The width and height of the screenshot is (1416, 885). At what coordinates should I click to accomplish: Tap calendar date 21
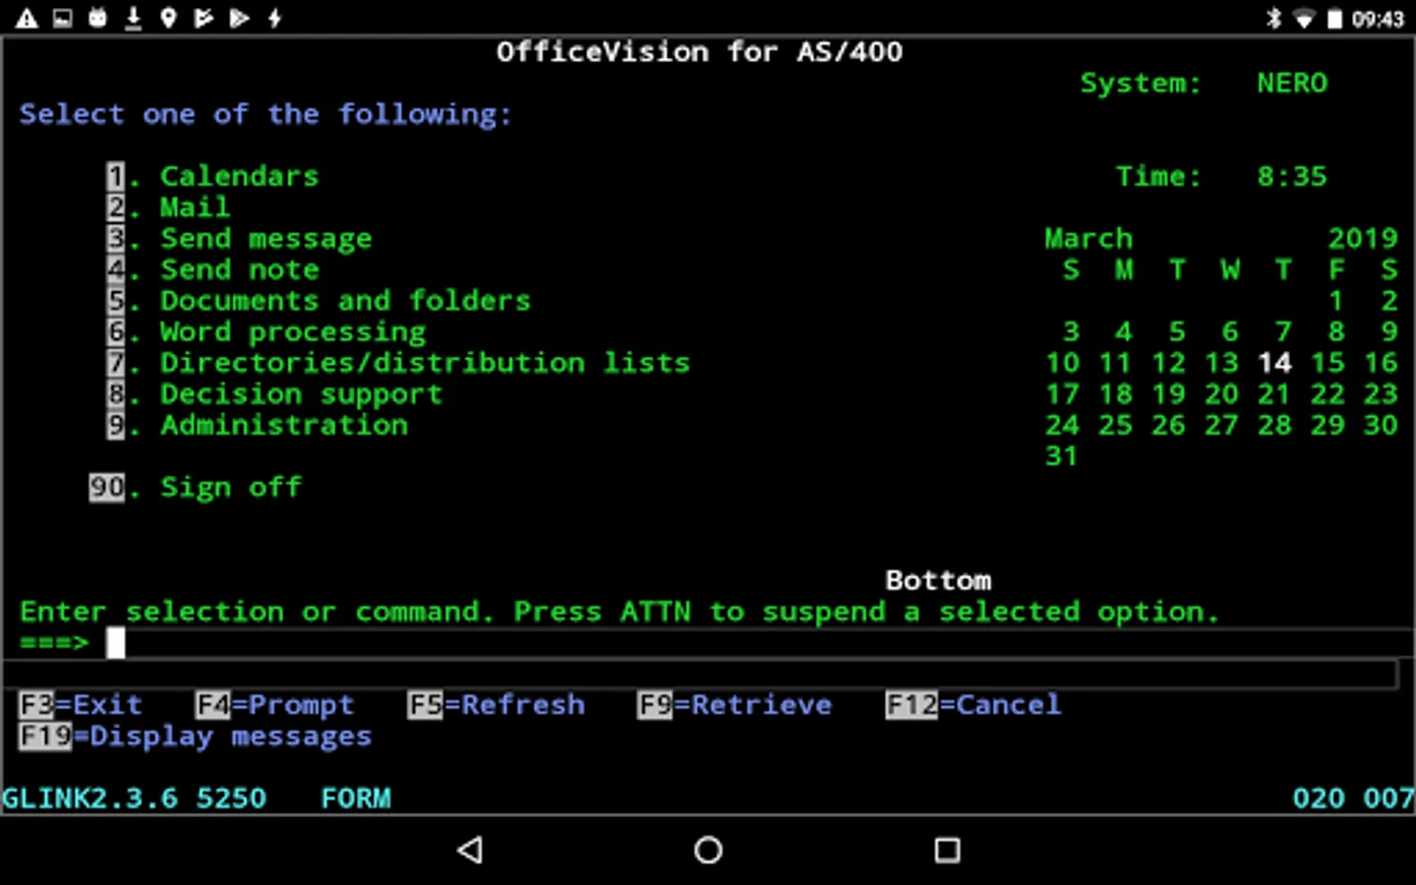1274,394
